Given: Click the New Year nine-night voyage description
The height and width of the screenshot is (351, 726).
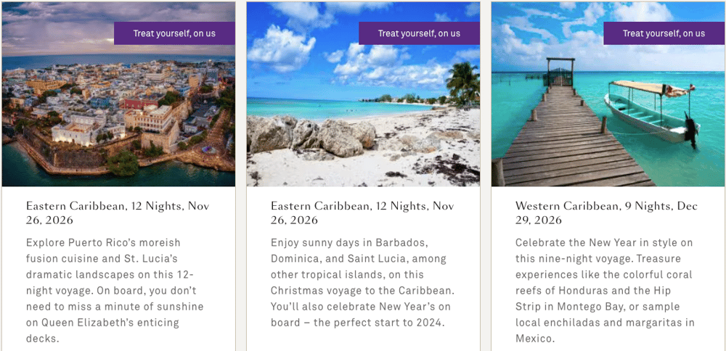Looking at the screenshot, I should click(x=605, y=290).
